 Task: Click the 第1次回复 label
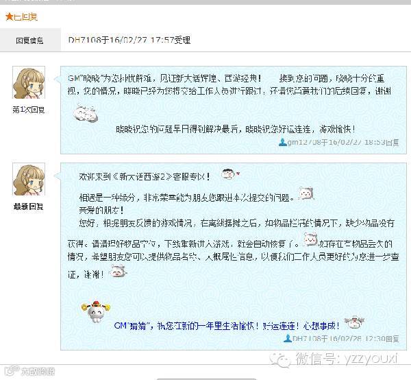pyautogui.click(x=29, y=110)
